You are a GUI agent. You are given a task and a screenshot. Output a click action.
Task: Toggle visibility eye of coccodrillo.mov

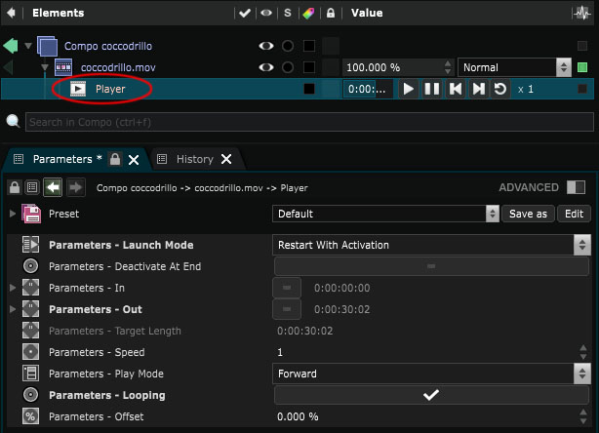(x=266, y=67)
